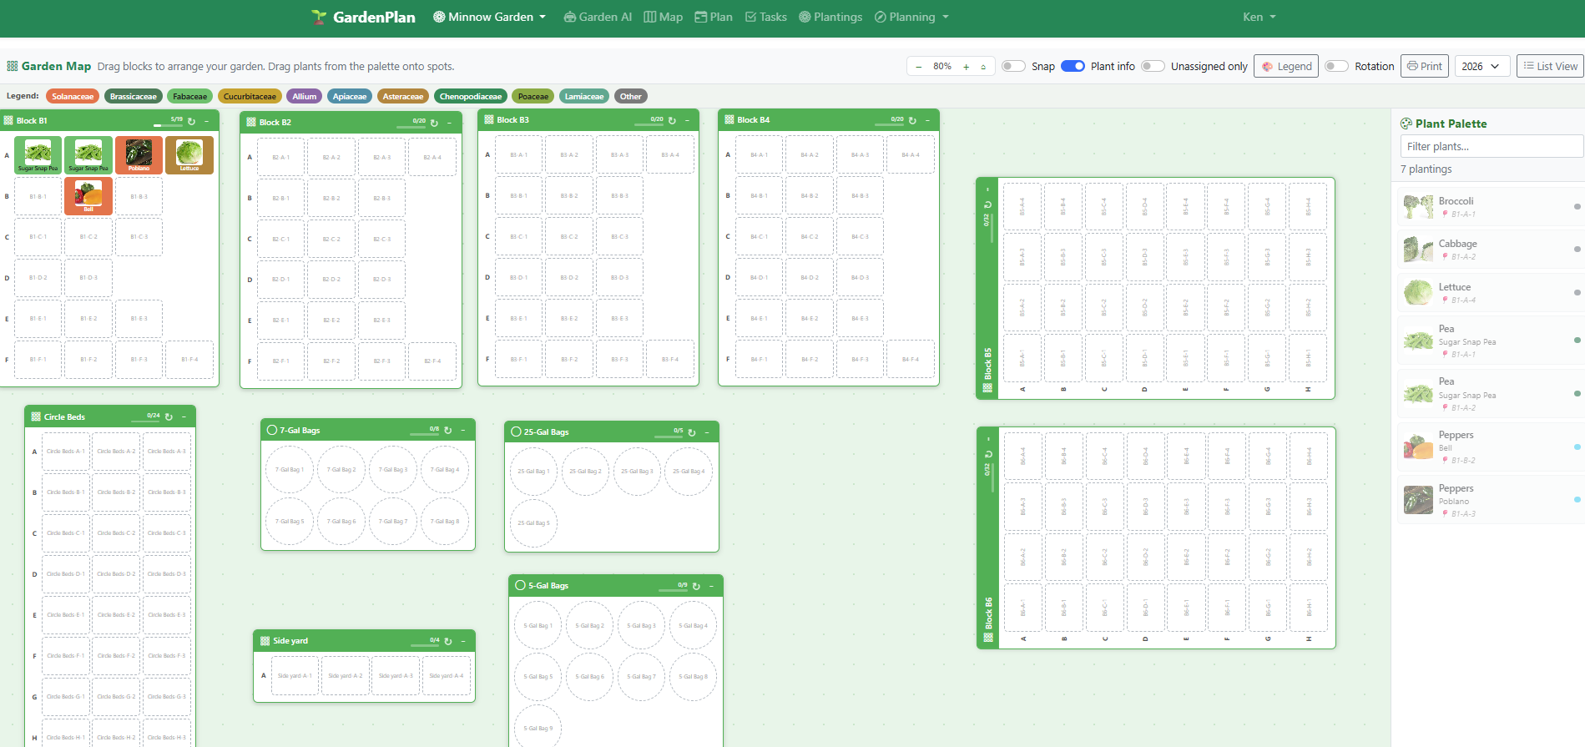
Task: Click the Lamiaceae legend swatch
Action: click(584, 96)
